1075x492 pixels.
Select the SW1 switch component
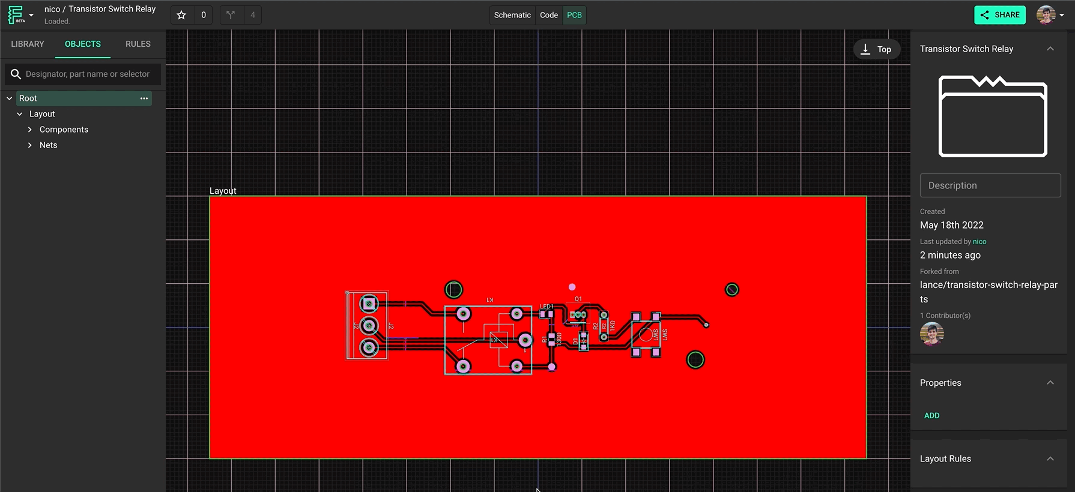tap(646, 334)
